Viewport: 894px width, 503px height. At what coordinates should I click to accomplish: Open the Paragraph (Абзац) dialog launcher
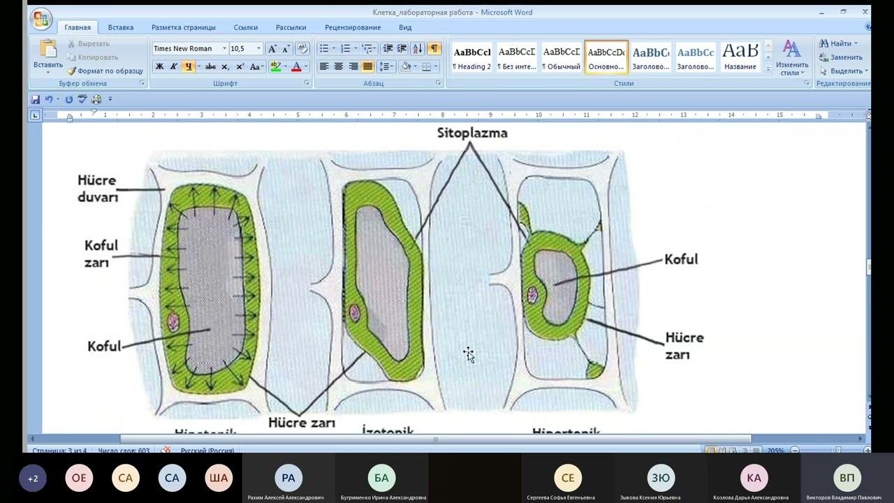(439, 83)
